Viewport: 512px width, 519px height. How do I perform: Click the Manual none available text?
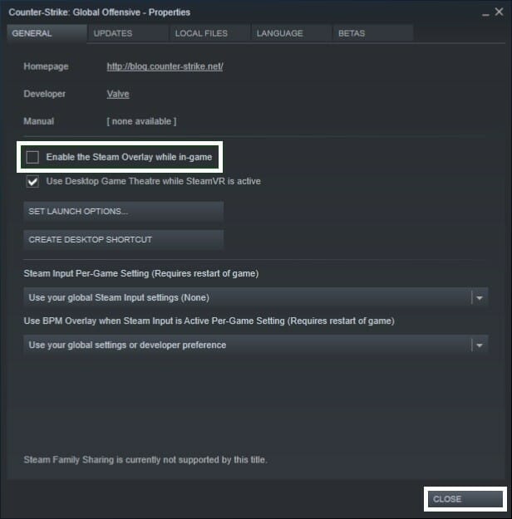[141, 121]
